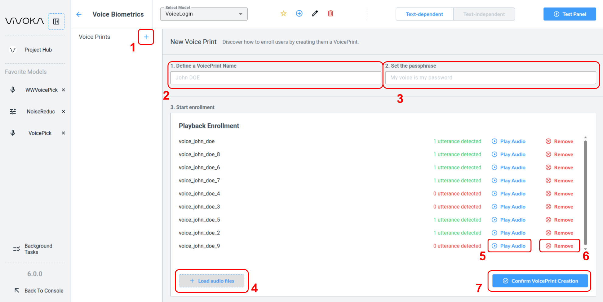This screenshot has width=603, height=302.
Task: Collapse sidebar with the panel toggle icon
Action: 56,21
